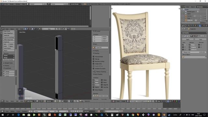This screenshot has width=208, height=117.
Task: Click the eyedropper in Mirror Object field
Action: point(206,57)
